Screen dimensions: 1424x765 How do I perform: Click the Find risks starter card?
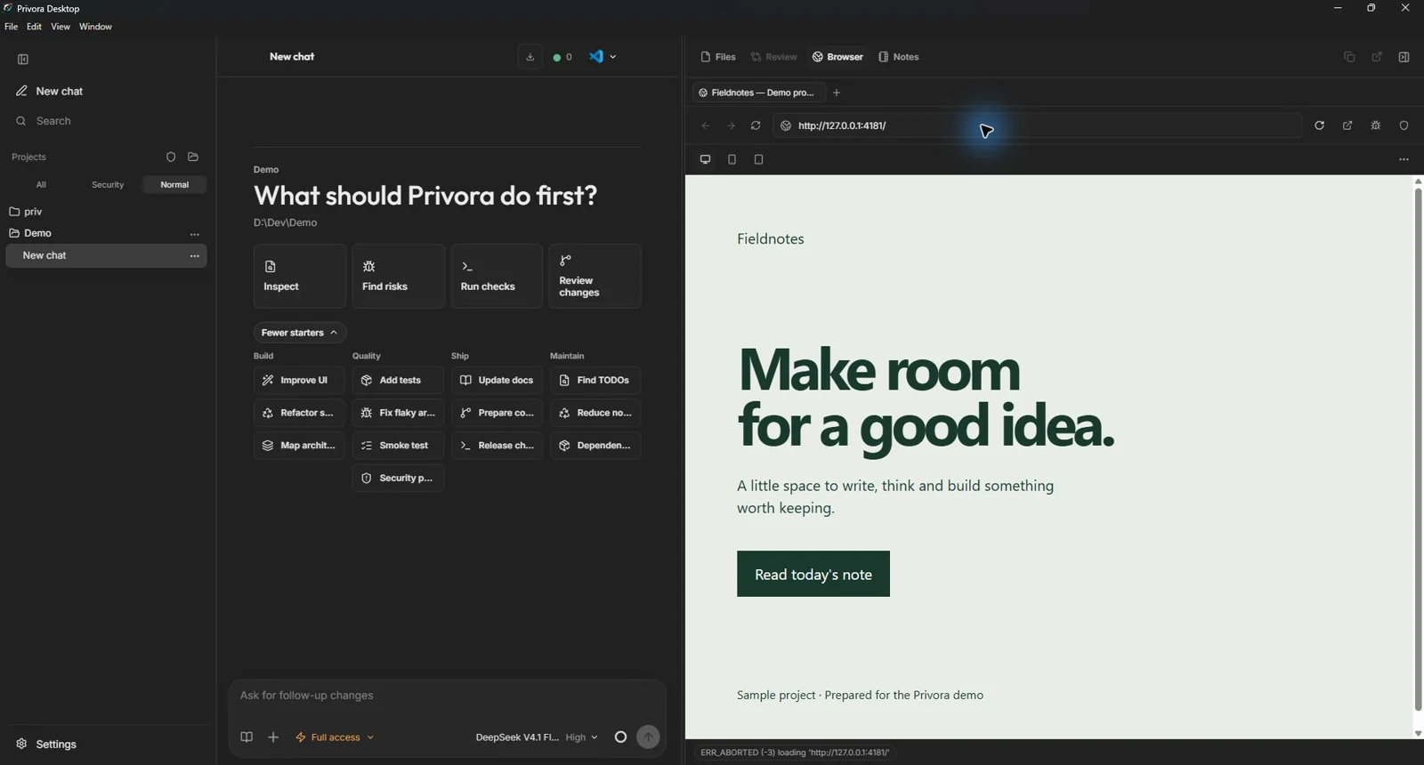click(398, 277)
